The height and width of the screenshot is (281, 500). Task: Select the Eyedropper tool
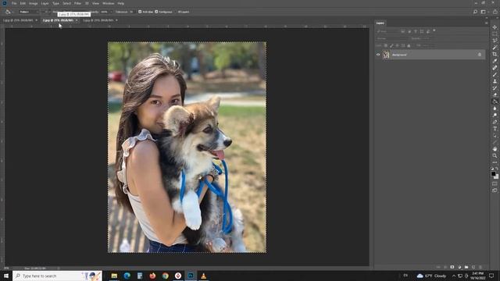click(495, 61)
